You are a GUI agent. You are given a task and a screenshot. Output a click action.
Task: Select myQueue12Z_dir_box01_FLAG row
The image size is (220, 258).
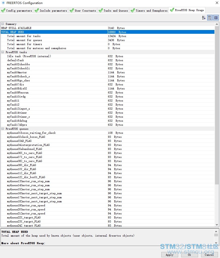click(x=108, y=177)
